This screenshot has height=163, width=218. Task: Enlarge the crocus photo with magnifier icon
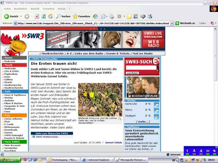[120, 119]
